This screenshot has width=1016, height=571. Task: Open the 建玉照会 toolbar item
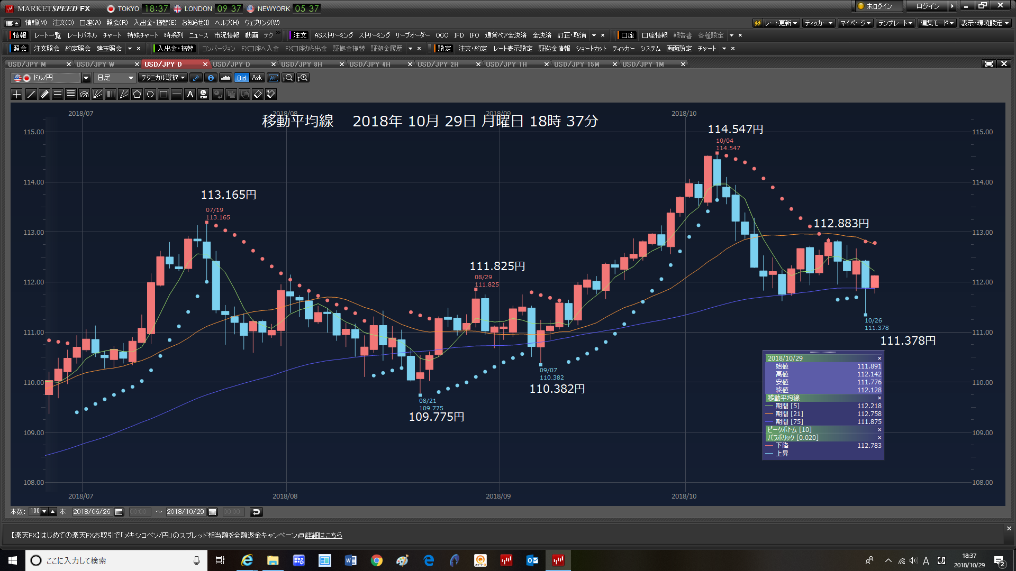pyautogui.click(x=109, y=49)
